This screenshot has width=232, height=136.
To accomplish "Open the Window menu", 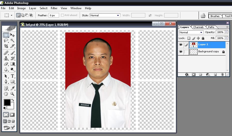I will [x=76, y=8].
